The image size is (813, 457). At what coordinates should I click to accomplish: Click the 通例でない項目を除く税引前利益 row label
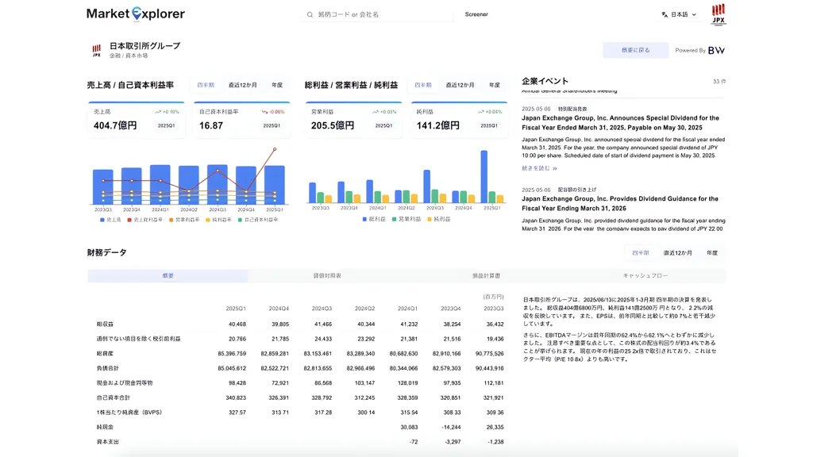tap(138, 339)
